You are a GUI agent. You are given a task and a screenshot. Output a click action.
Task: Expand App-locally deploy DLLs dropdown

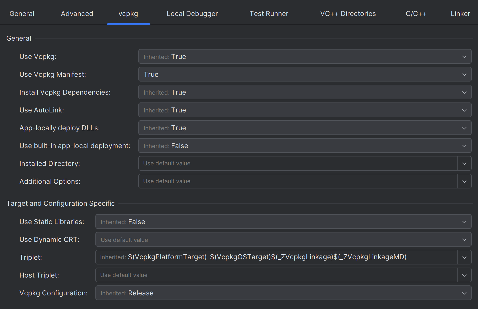tap(305, 128)
